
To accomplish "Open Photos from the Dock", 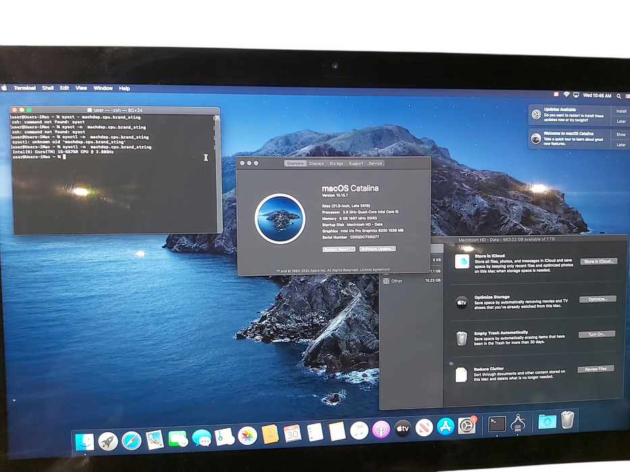I will pyautogui.click(x=248, y=436).
